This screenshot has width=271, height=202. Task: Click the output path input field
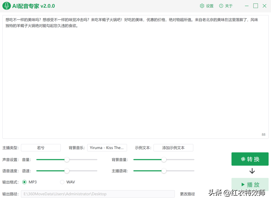[98, 194]
